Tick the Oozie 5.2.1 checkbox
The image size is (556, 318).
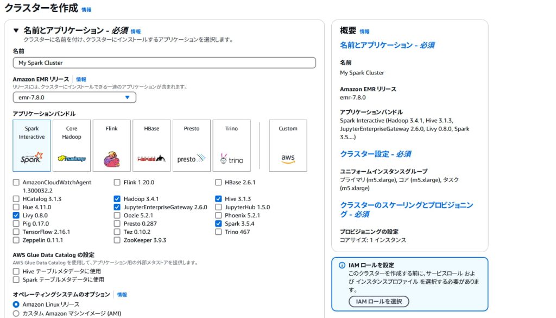tap(117, 215)
